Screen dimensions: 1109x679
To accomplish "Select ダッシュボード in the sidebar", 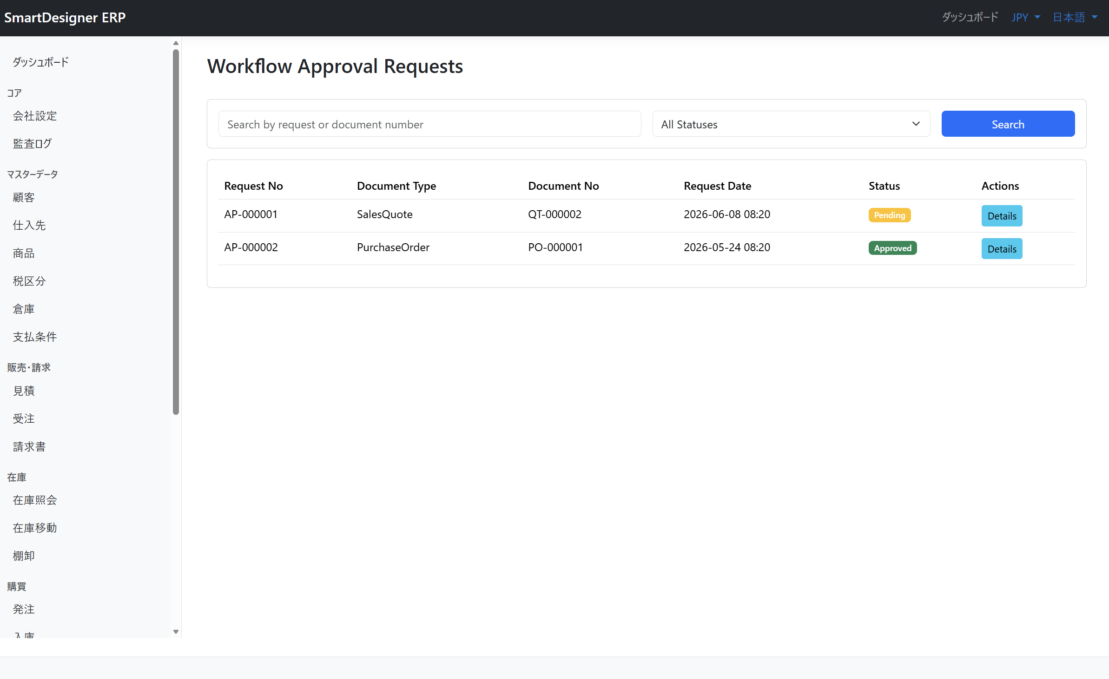I will click(41, 62).
